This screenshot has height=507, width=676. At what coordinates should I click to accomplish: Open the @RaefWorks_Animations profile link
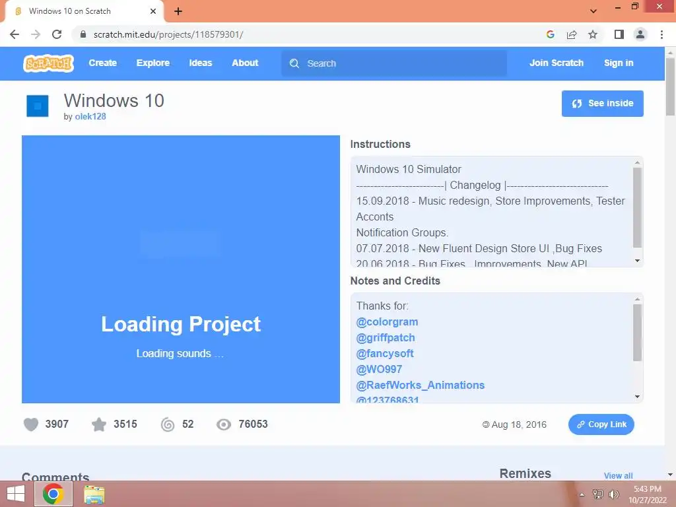pyautogui.click(x=421, y=386)
